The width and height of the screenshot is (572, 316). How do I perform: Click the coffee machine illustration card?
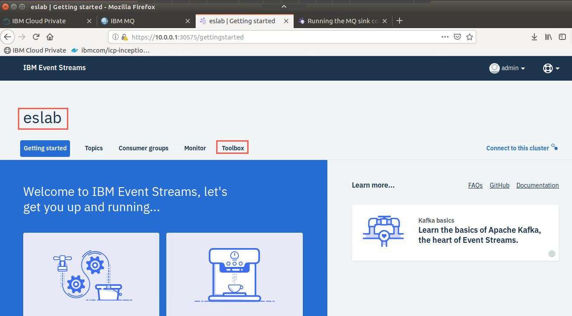[235, 274]
